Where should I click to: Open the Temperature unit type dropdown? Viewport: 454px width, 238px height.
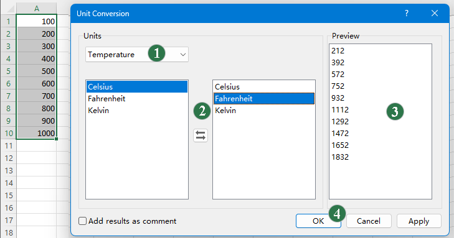point(137,54)
